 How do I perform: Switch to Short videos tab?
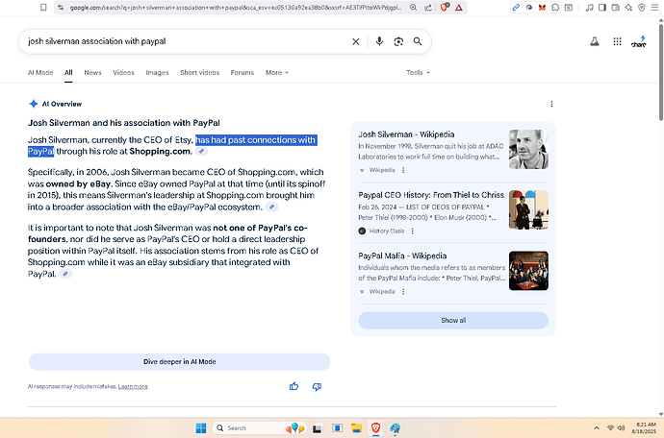tap(199, 73)
